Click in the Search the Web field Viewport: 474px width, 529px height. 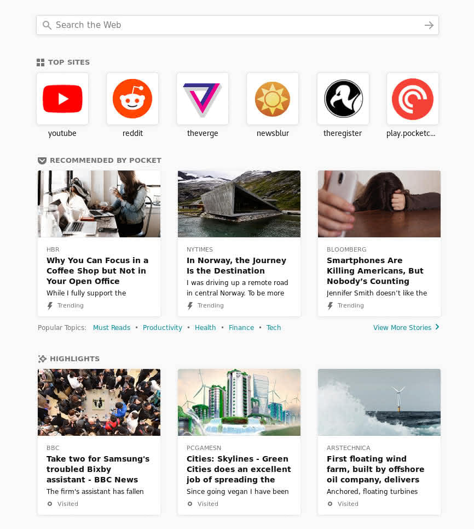pyautogui.click(x=238, y=25)
